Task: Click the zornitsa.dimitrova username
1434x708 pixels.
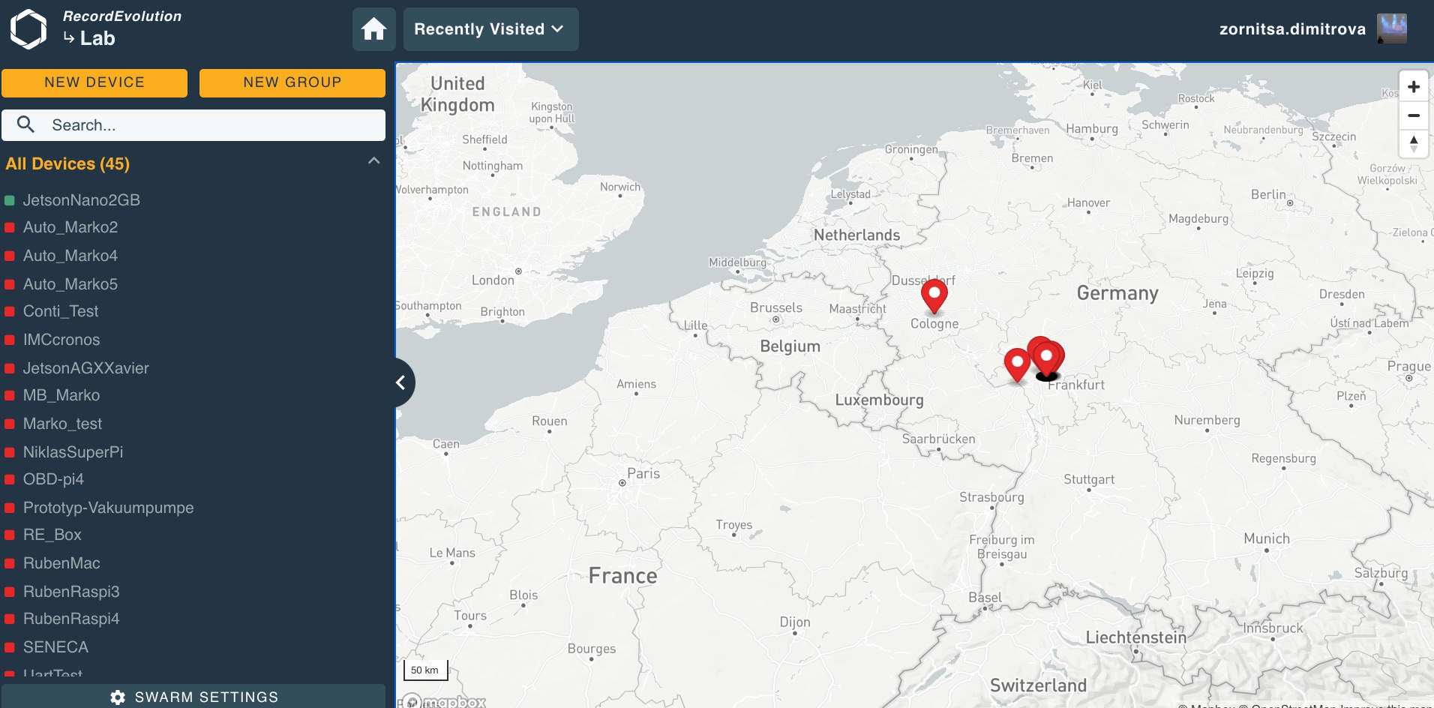Action: click(1291, 29)
